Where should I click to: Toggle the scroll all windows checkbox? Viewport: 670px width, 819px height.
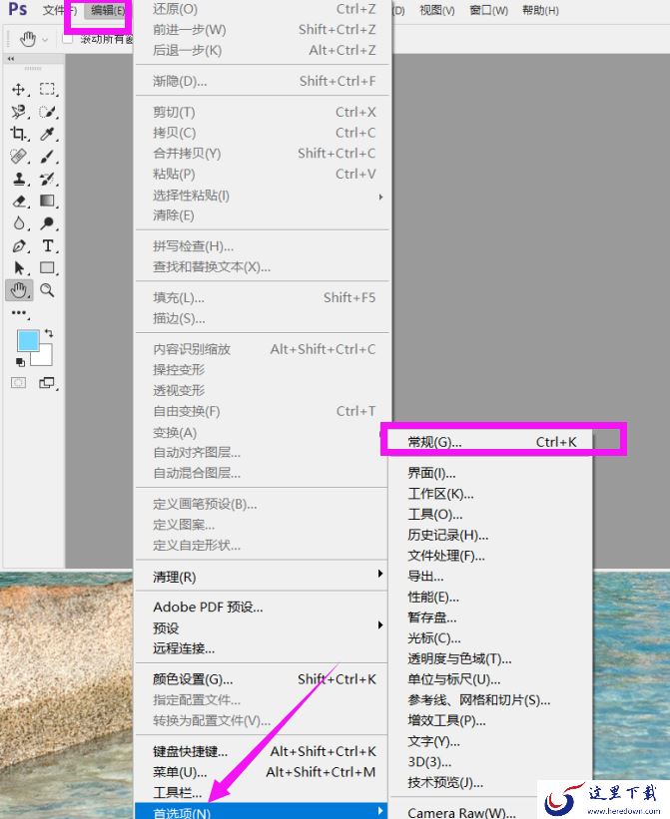[68, 39]
